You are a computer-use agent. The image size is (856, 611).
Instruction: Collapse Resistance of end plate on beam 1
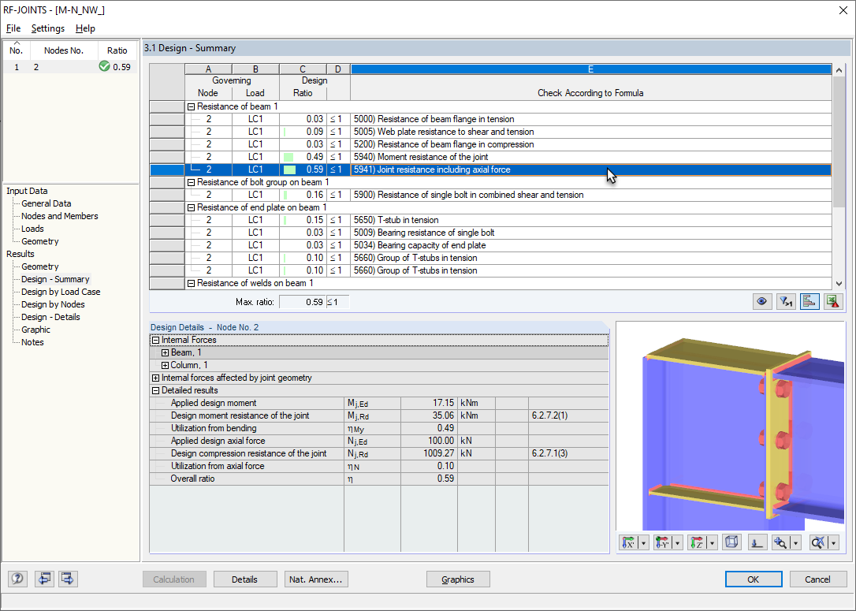191,207
